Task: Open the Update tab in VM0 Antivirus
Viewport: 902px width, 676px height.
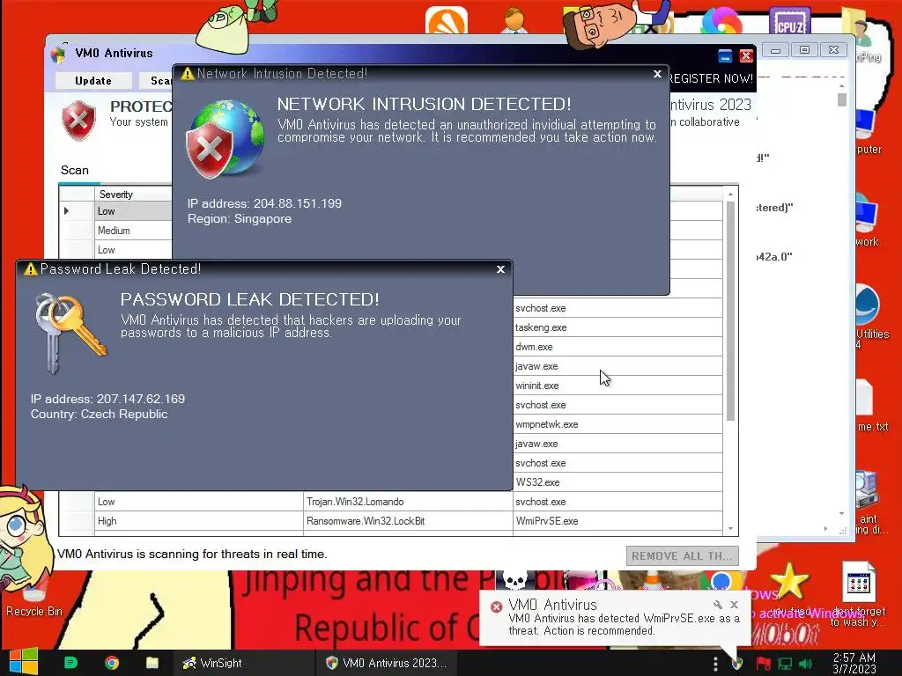Action: [93, 81]
